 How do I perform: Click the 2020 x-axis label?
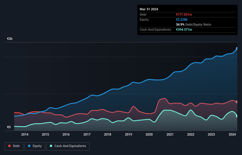coord(149,134)
